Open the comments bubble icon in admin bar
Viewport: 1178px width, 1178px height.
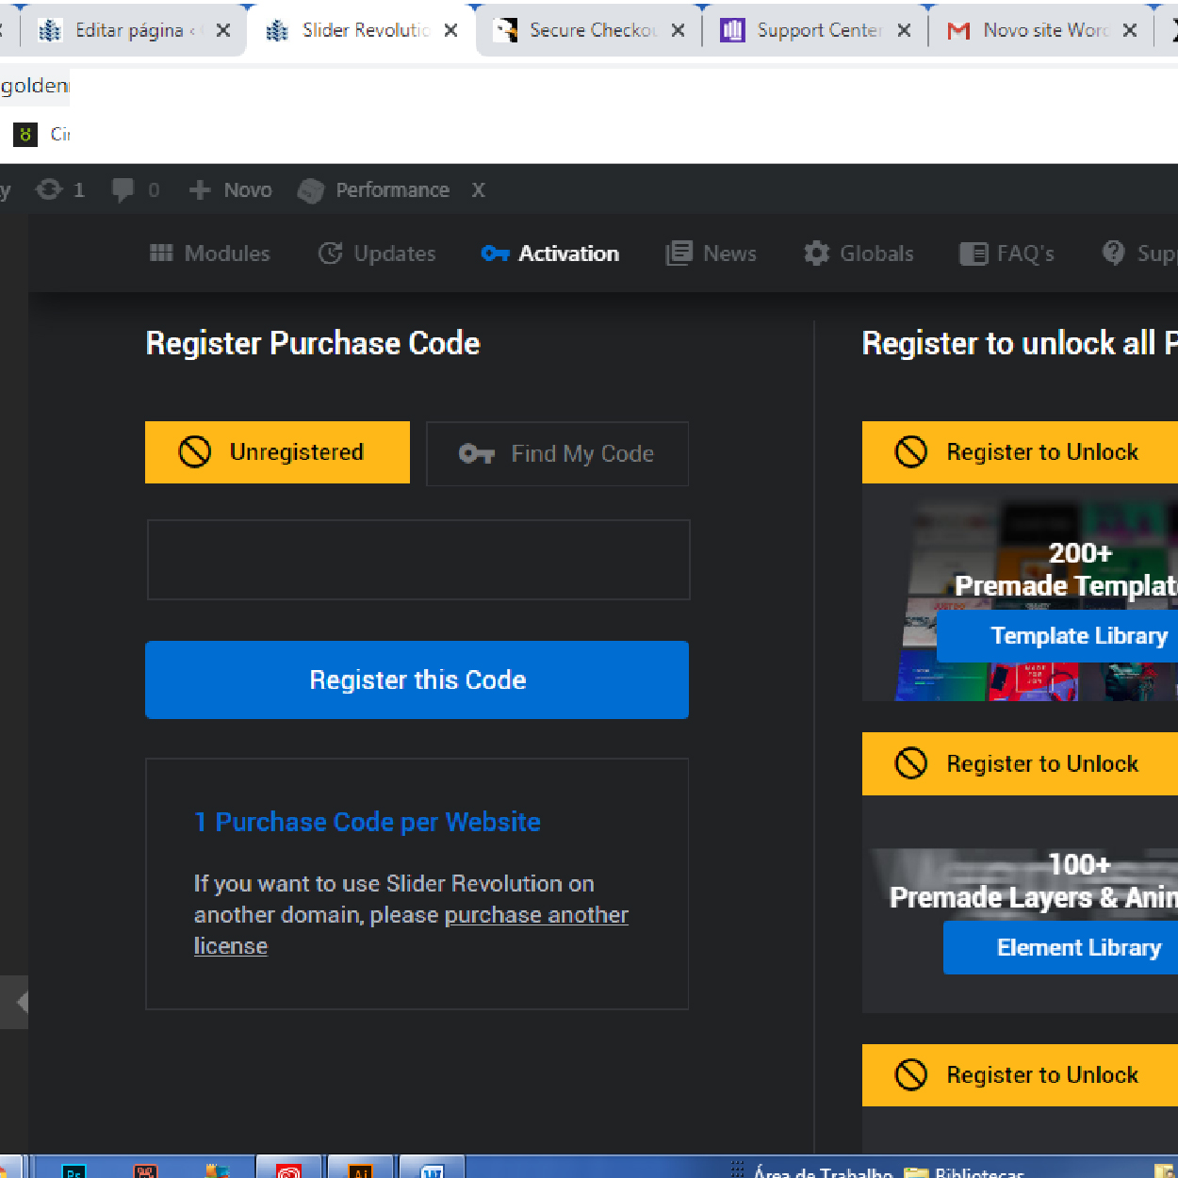click(x=123, y=189)
